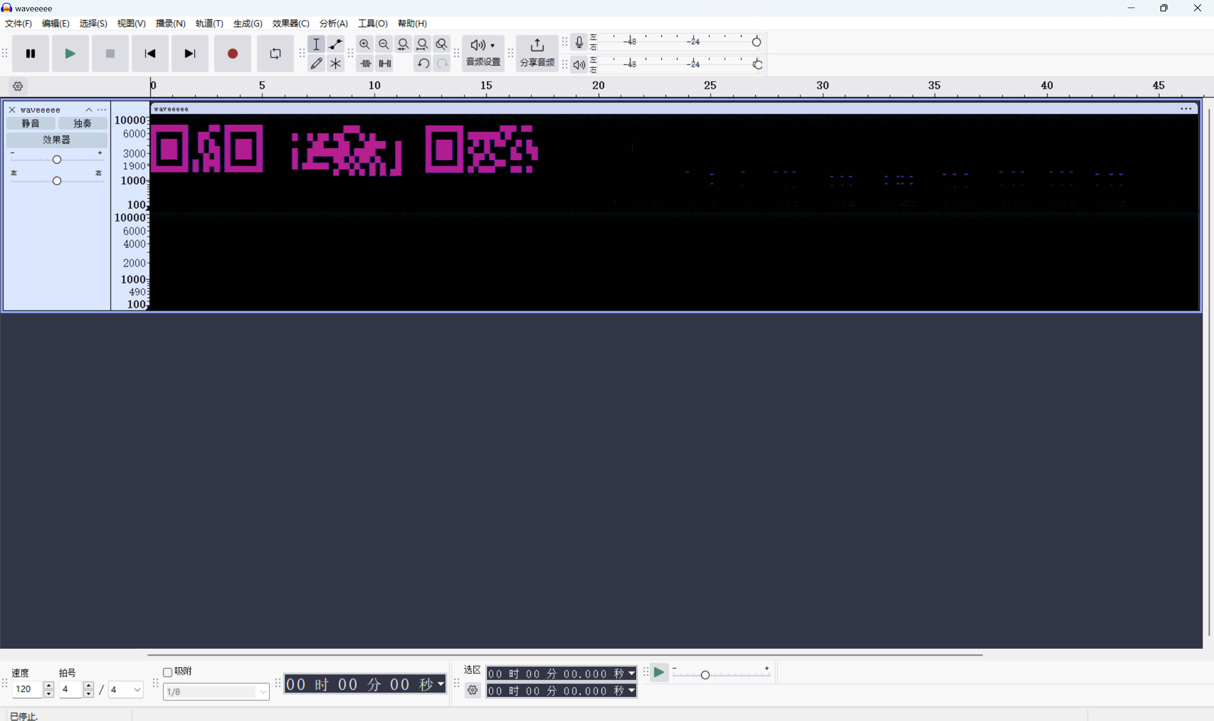This screenshot has height=721, width=1214.
Task: Zoom in on the timeline
Action: point(364,44)
